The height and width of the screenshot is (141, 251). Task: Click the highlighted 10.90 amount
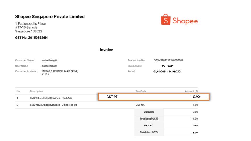point(195,97)
